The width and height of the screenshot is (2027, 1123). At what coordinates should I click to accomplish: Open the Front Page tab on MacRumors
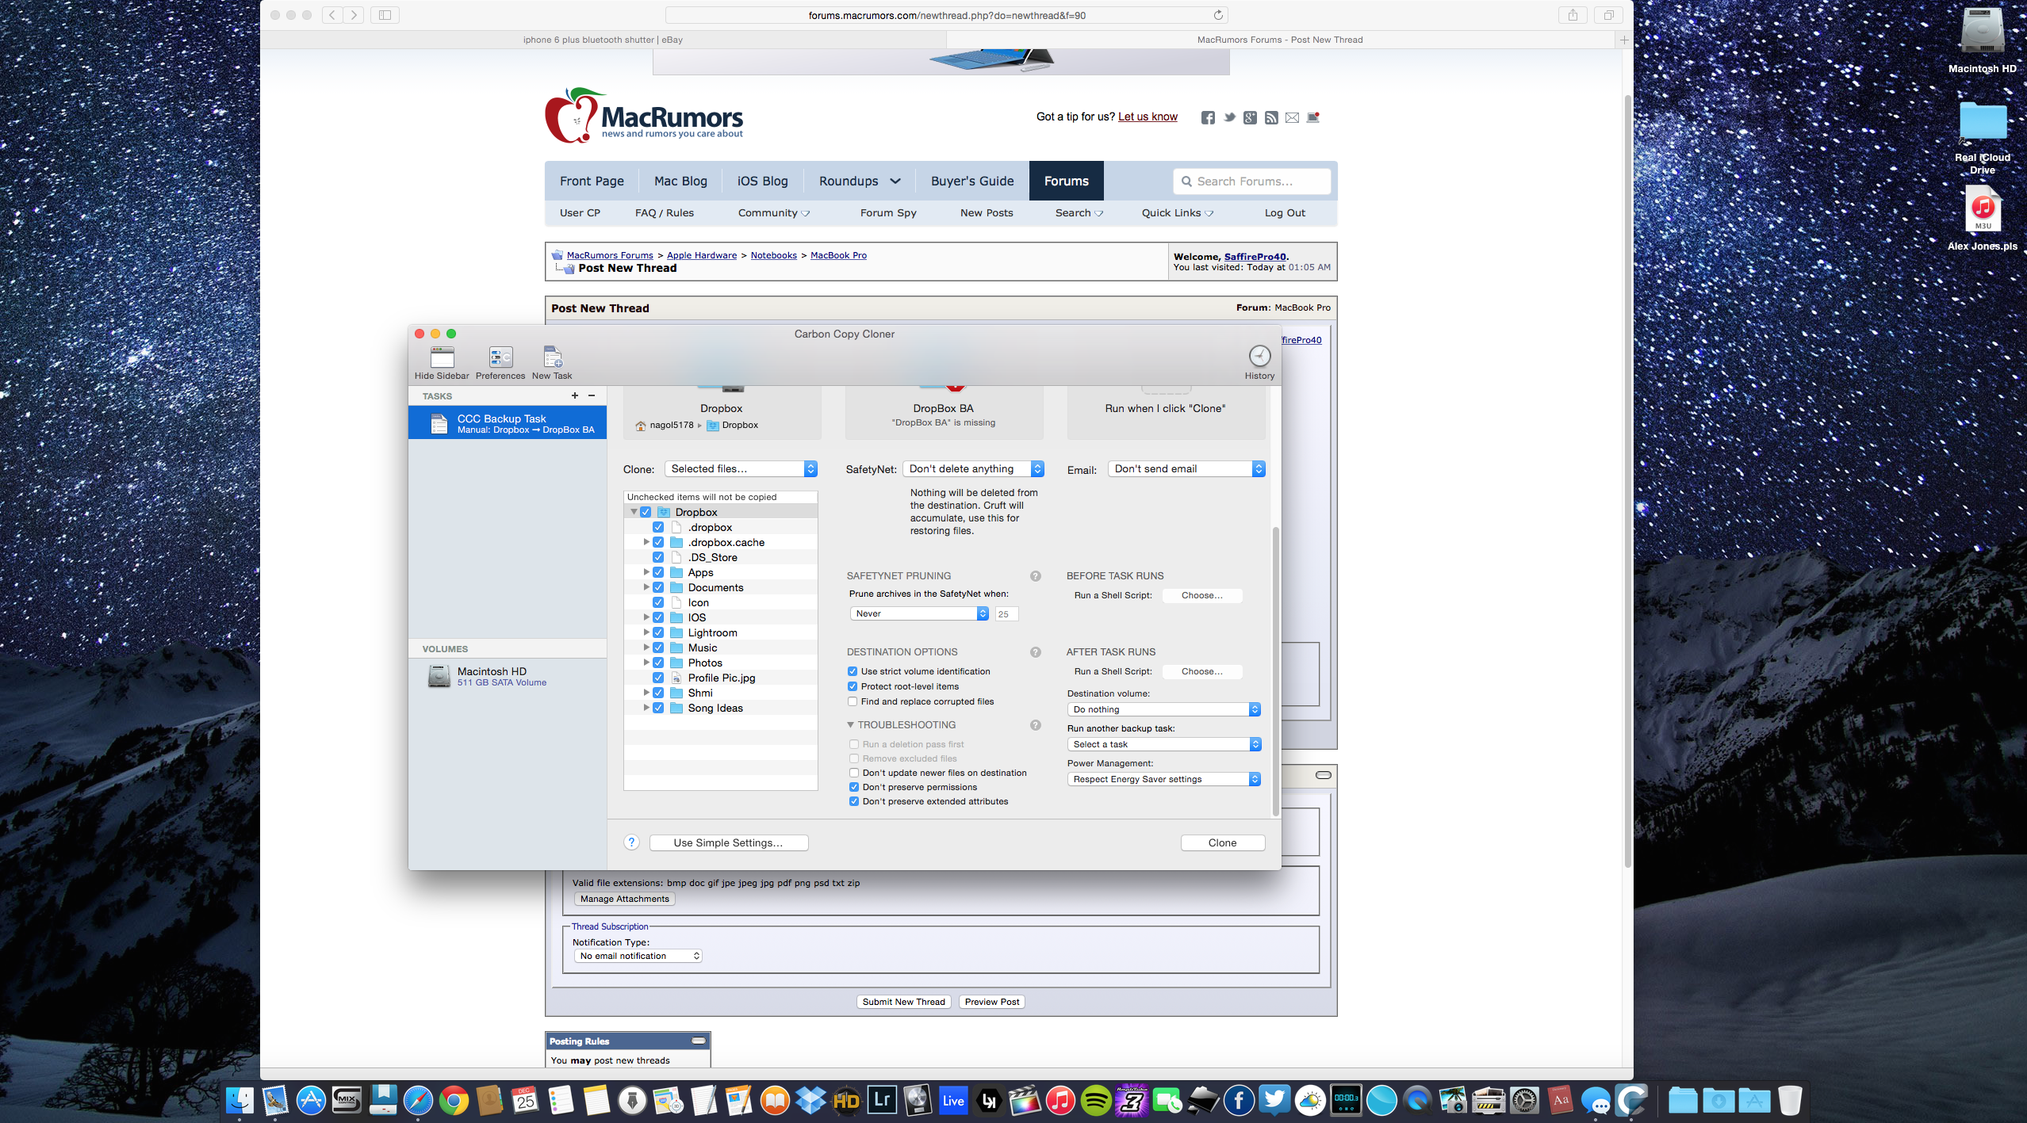click(592, 181)
